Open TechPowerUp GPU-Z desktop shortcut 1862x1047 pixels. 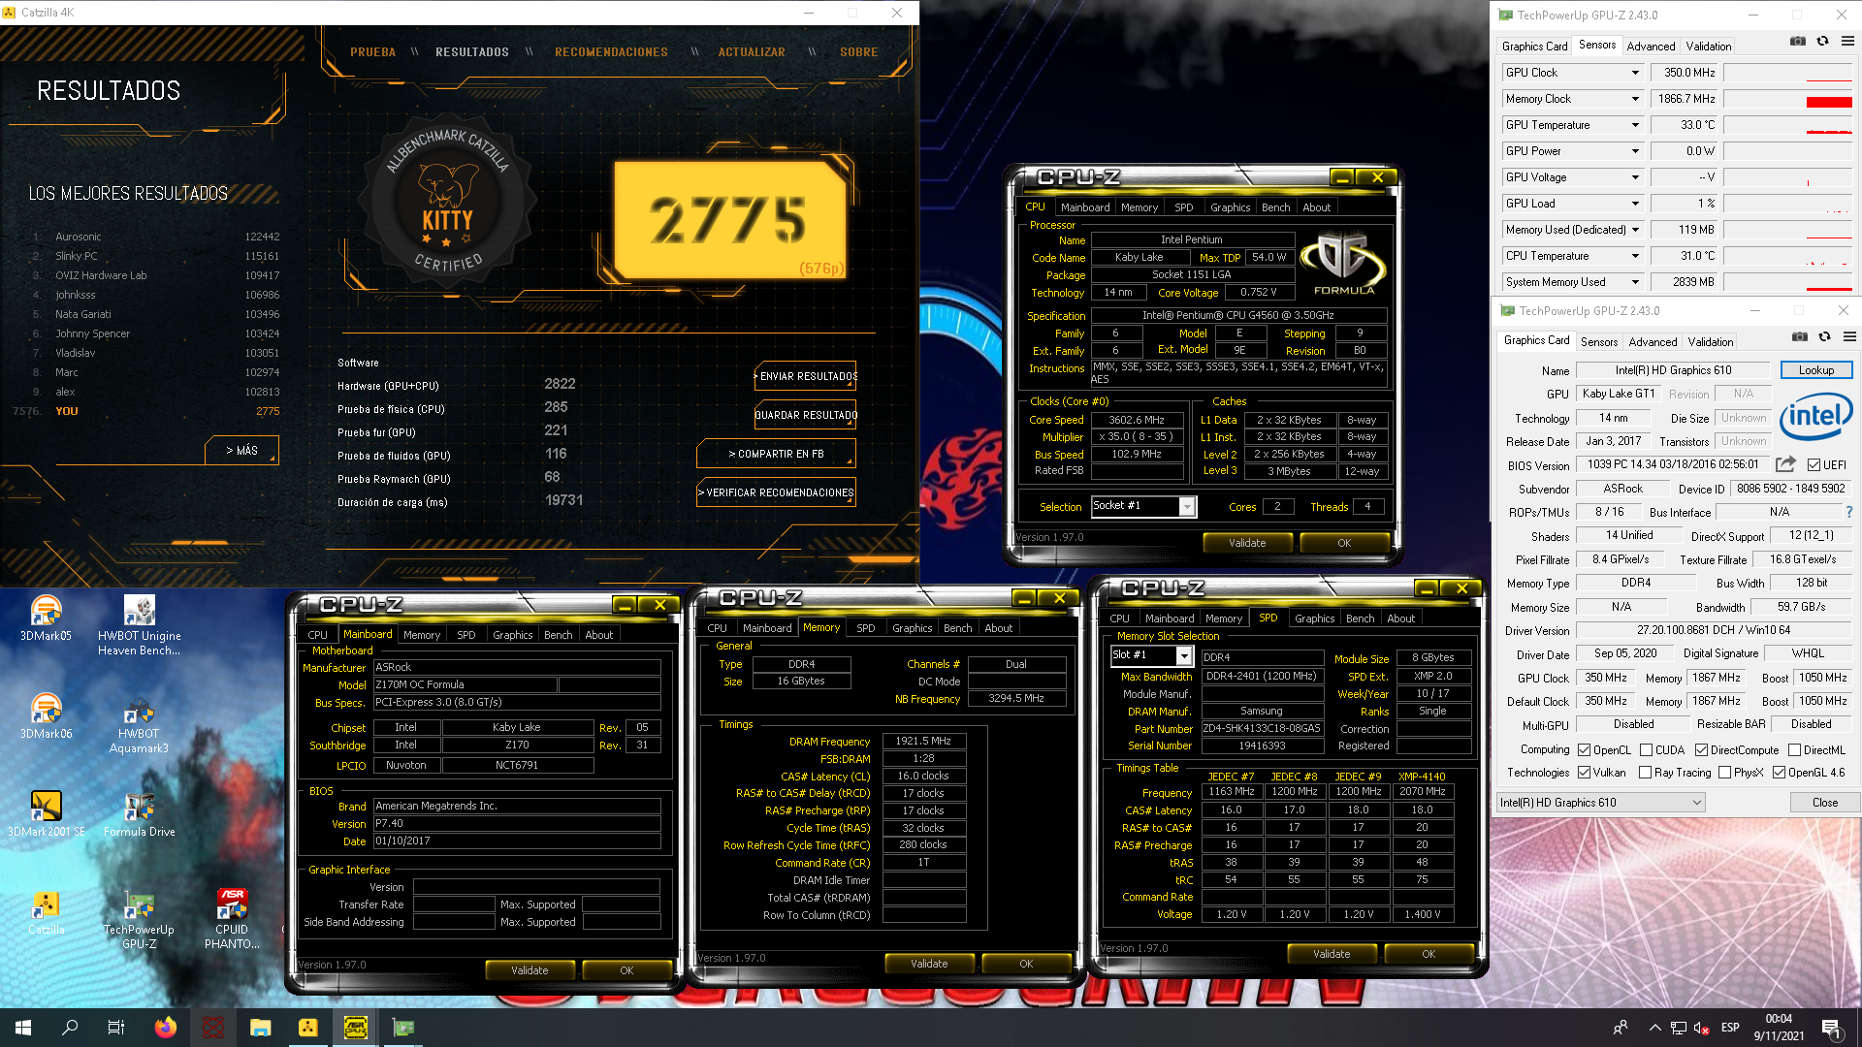139,919
